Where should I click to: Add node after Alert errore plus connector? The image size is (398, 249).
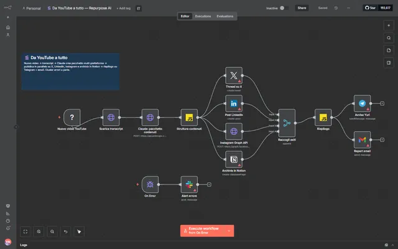[x=209, y=184]
